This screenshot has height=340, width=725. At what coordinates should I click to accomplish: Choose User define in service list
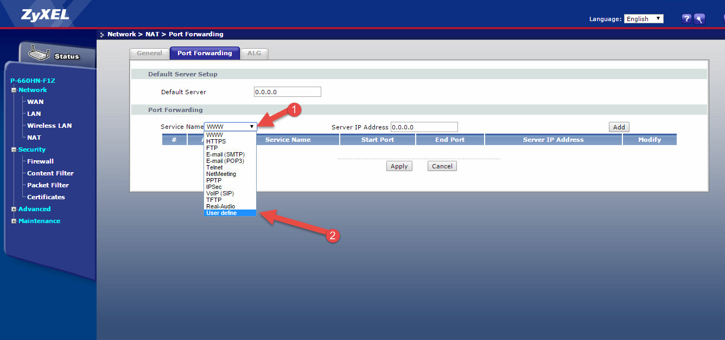pos(230,213)
